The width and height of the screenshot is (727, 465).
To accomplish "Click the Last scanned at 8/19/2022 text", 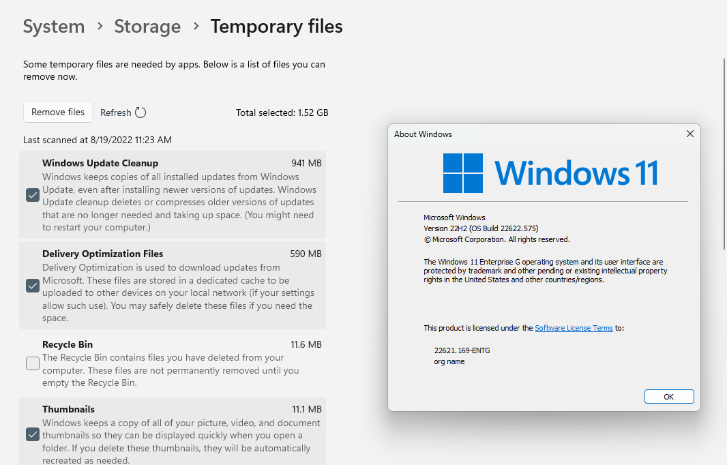I will tap(98, 140).
